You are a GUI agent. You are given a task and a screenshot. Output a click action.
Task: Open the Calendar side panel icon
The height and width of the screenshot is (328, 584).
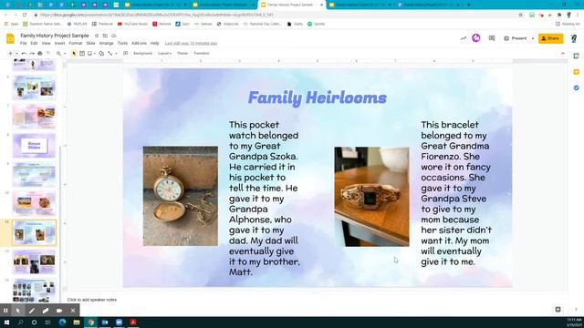coord(576,56)
